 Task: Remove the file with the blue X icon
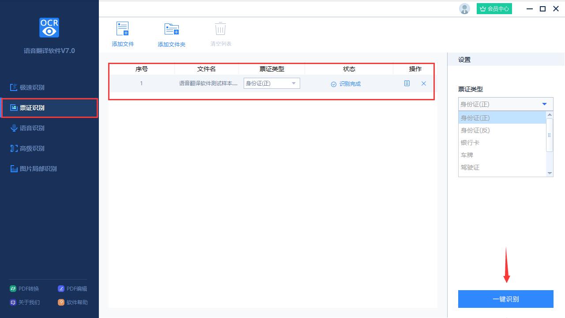pyautogui.click(x=423, y=83)
